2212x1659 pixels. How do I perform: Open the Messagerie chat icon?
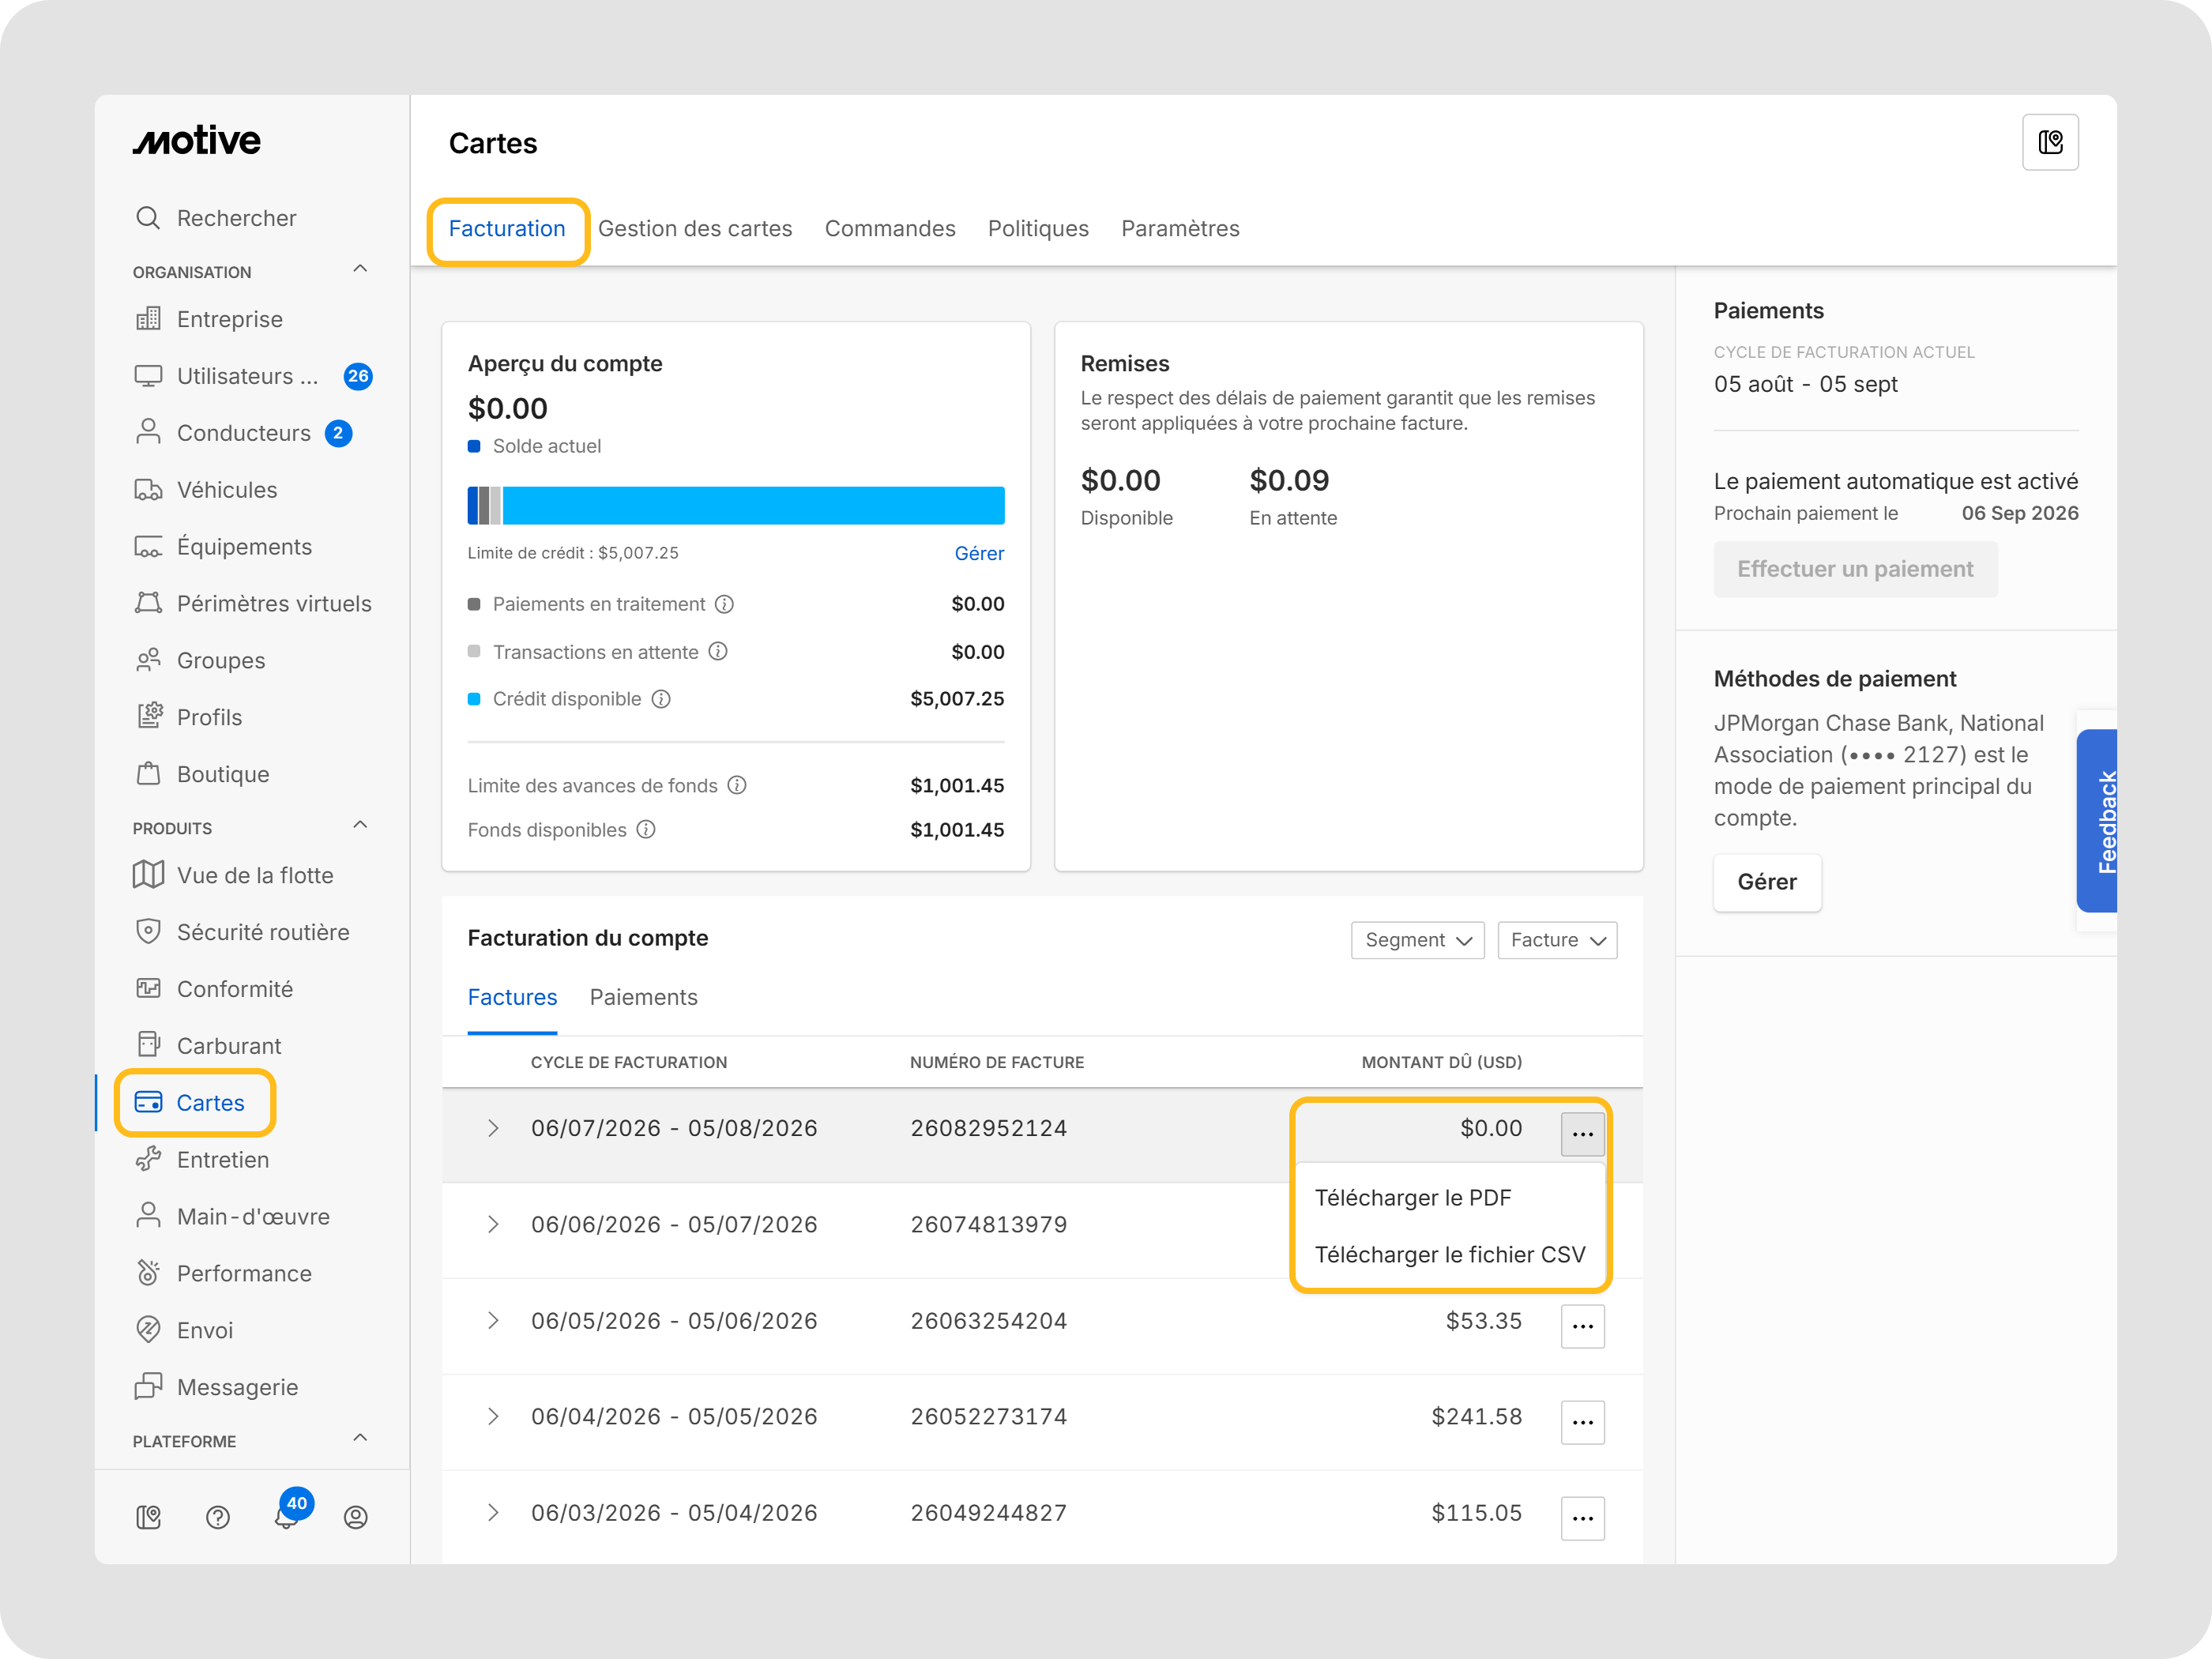click(x=148, y=1387)
